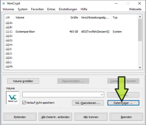
Task: Click Alle Datentr. einbinden button
Action: point(56,117)
